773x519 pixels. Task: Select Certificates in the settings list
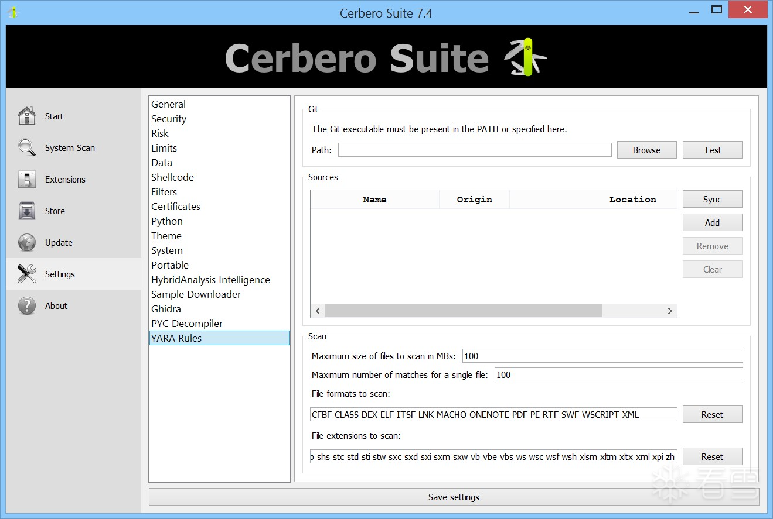pos(219,207)
